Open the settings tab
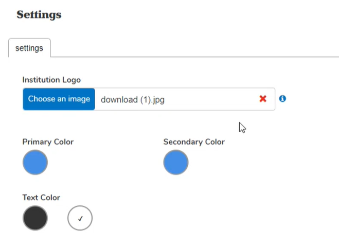Screen dimensions: 339x247 tap(29, 48)
